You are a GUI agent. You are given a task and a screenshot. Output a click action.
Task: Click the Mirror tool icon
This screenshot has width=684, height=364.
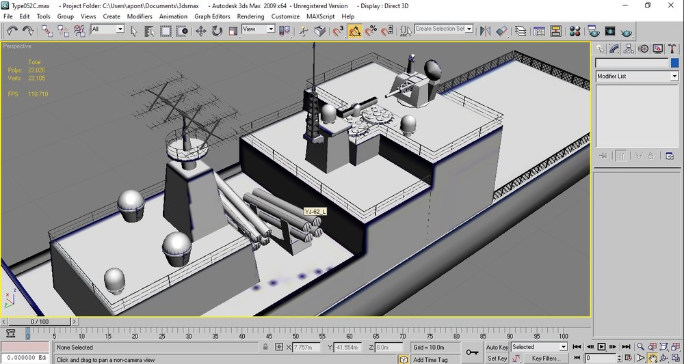pos(485,31)
